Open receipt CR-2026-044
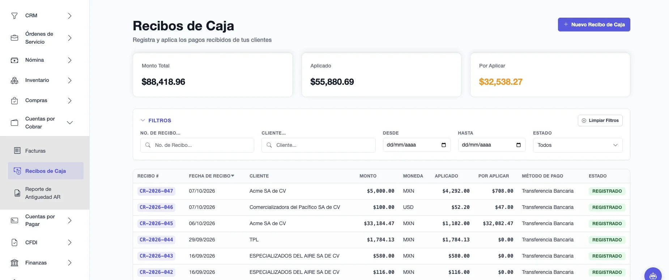669x280 pixels. point(156,240)
